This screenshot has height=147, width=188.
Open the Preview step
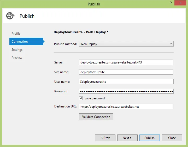point(17,58)
